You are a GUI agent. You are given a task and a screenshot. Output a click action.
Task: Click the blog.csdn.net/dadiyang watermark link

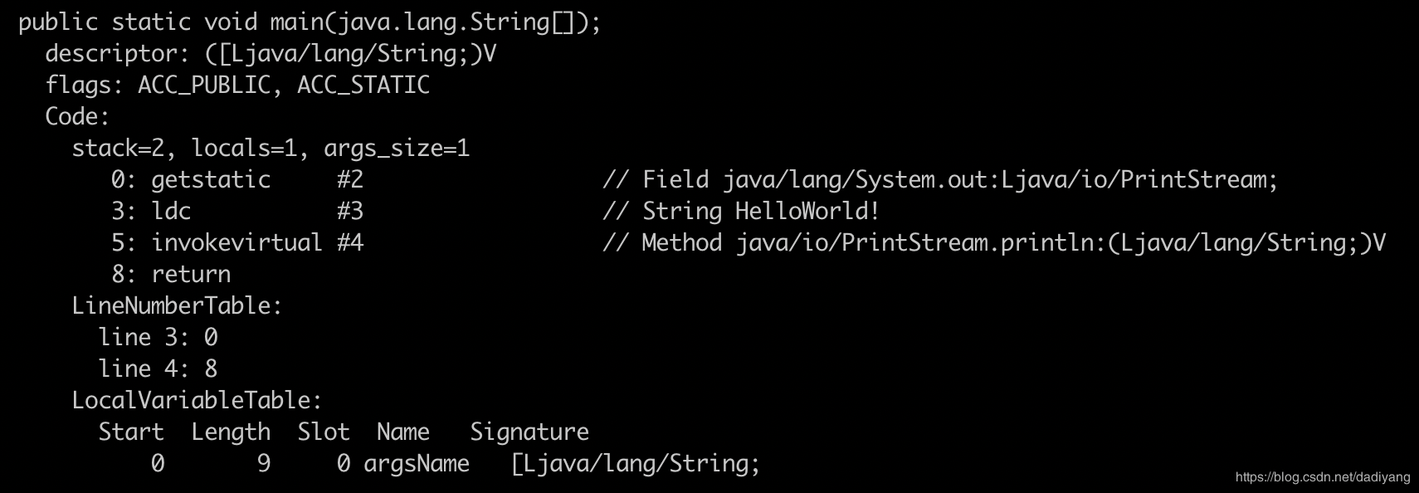[x=1323, y=477]
